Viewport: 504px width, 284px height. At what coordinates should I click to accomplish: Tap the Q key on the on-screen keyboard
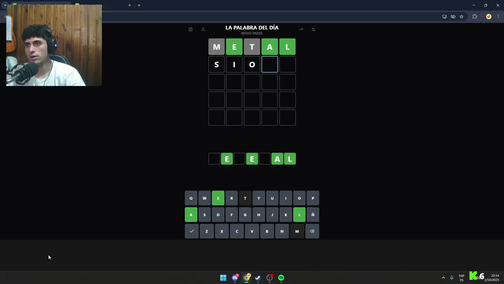(x=191, y=198)
